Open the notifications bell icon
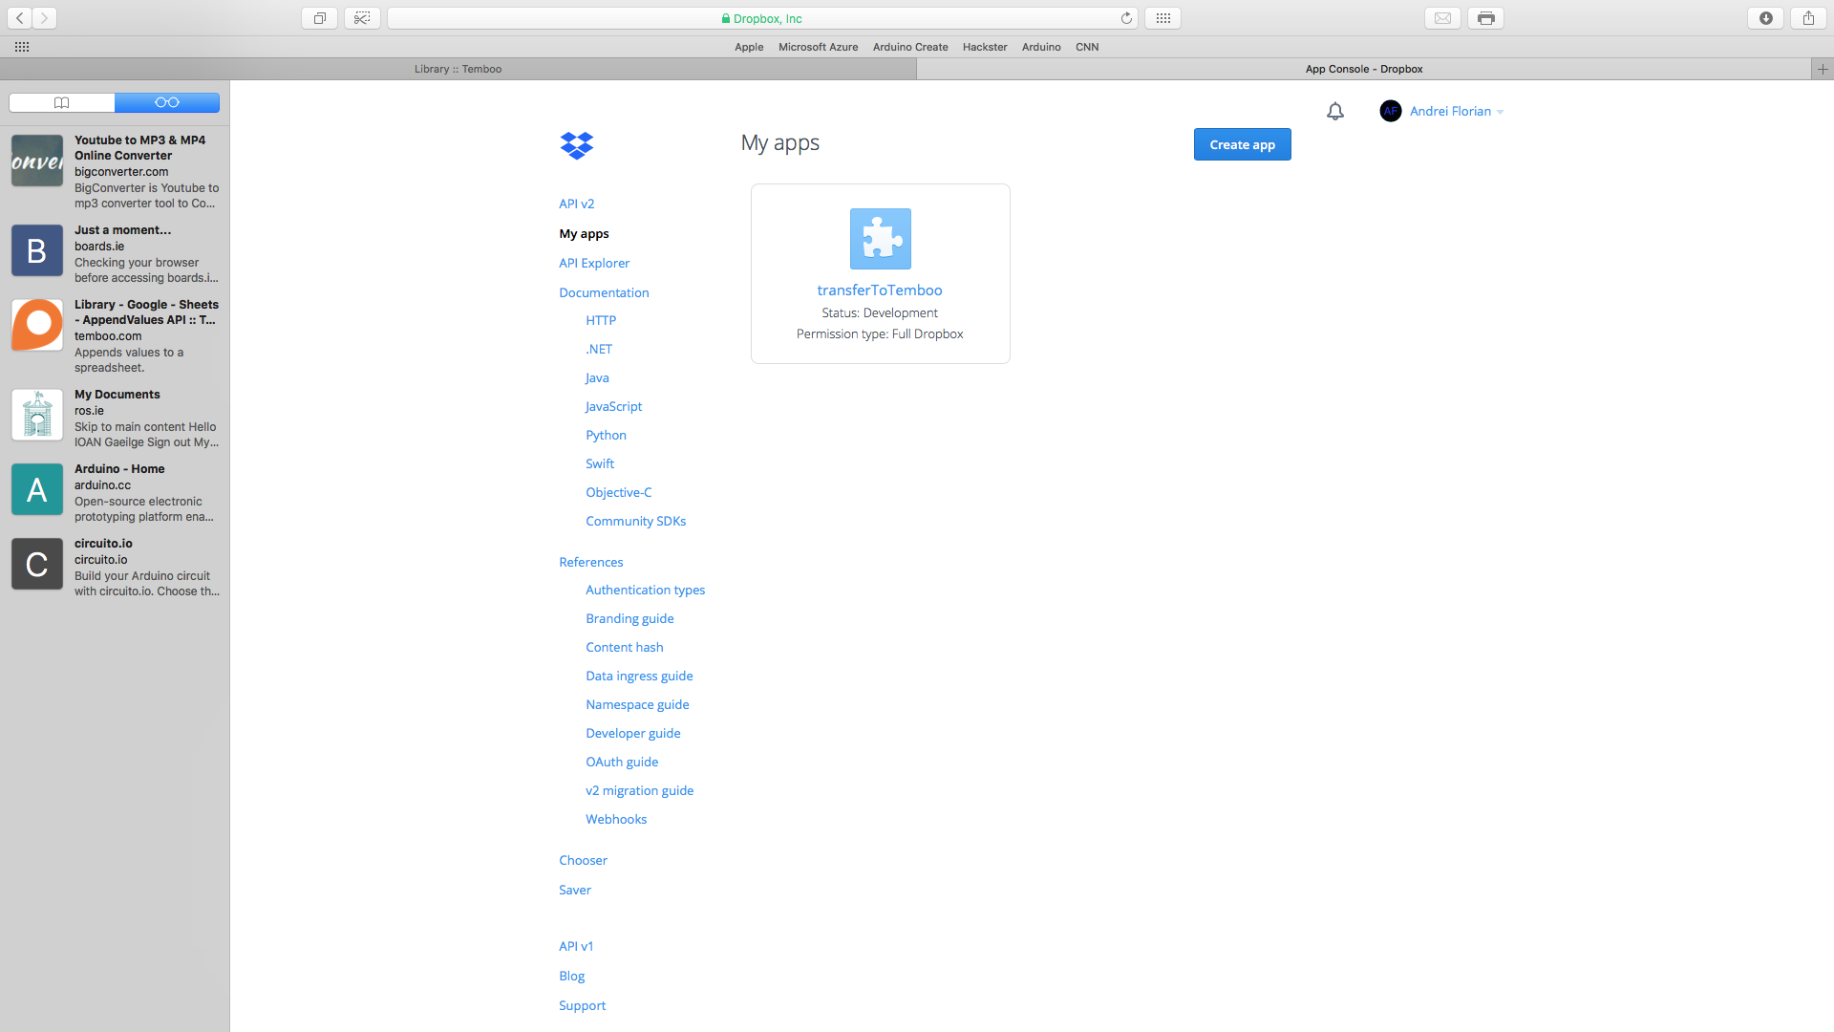The width and height of the screenshot is (1834, 1032). 1334,111
